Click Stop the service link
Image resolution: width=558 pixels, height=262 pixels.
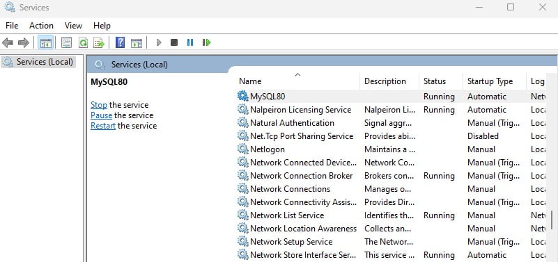[x=99, y=105]
